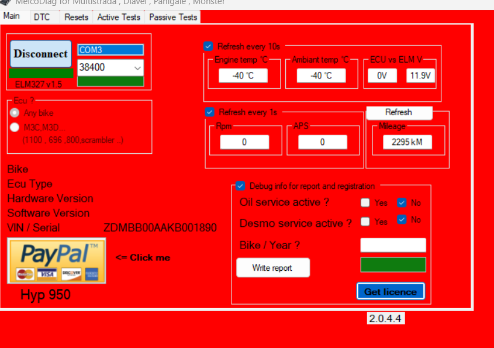This screenshot has height=348, width=494.
Task: Select the Any bike radio option
Action: tap(15, 113)
